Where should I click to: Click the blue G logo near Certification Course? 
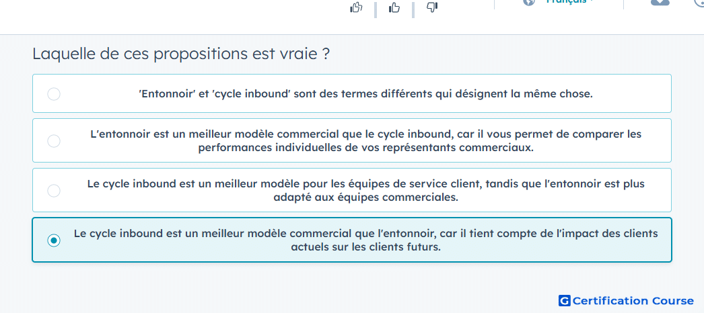(565, 300)
